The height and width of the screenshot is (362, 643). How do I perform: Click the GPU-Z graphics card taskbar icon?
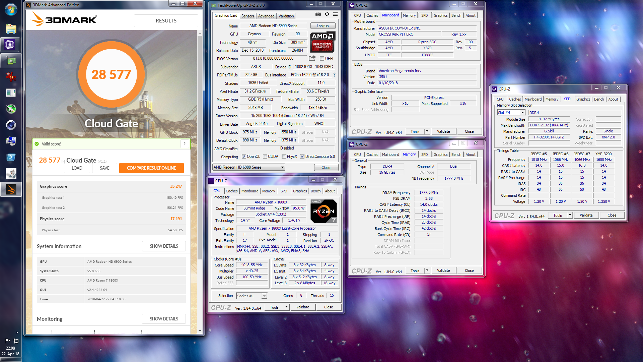click(11, 61)
